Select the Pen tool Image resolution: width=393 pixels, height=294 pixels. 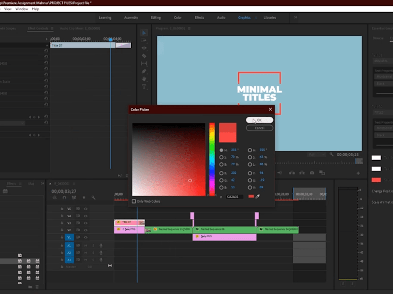point(144,71)
